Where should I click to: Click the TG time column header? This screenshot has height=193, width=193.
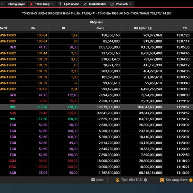(x=184, y=28)
